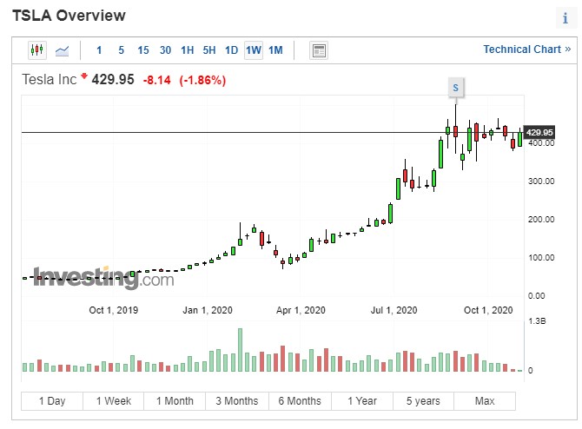
Task: Click the 1.3B volume axis label
Action: (x=537, y=321)
